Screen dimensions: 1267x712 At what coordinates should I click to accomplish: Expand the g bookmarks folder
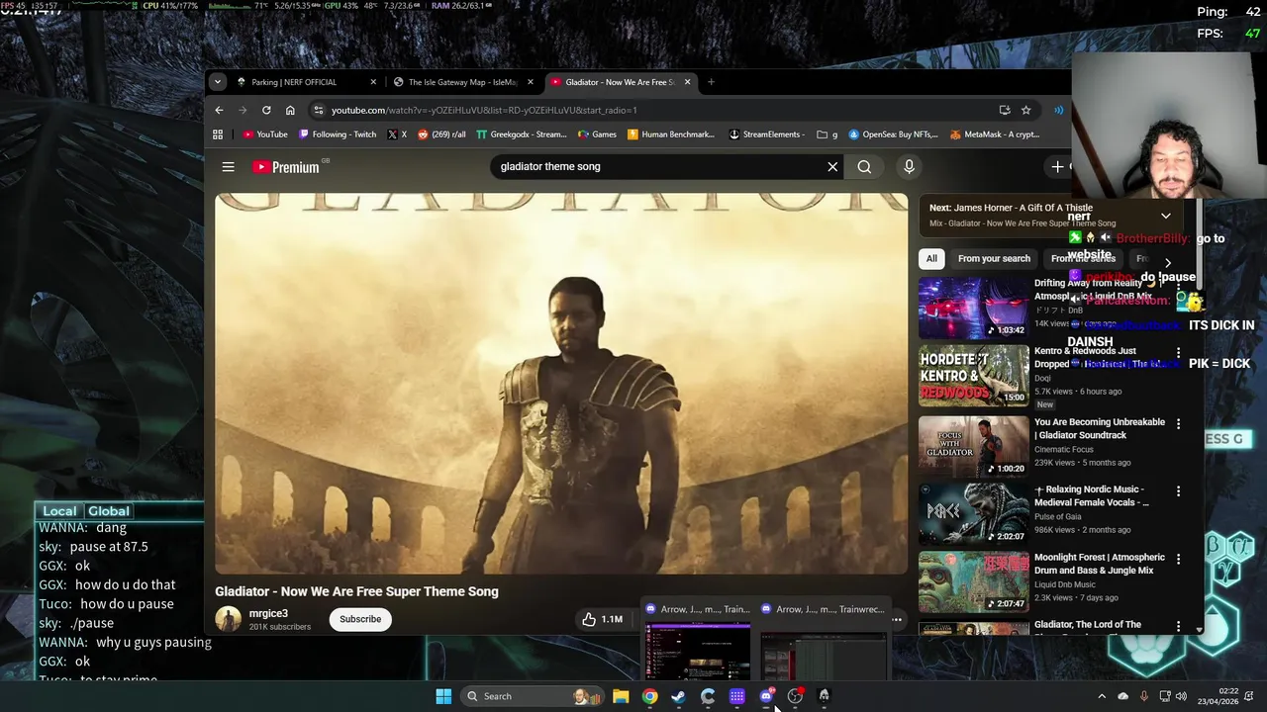click(828, 134)
